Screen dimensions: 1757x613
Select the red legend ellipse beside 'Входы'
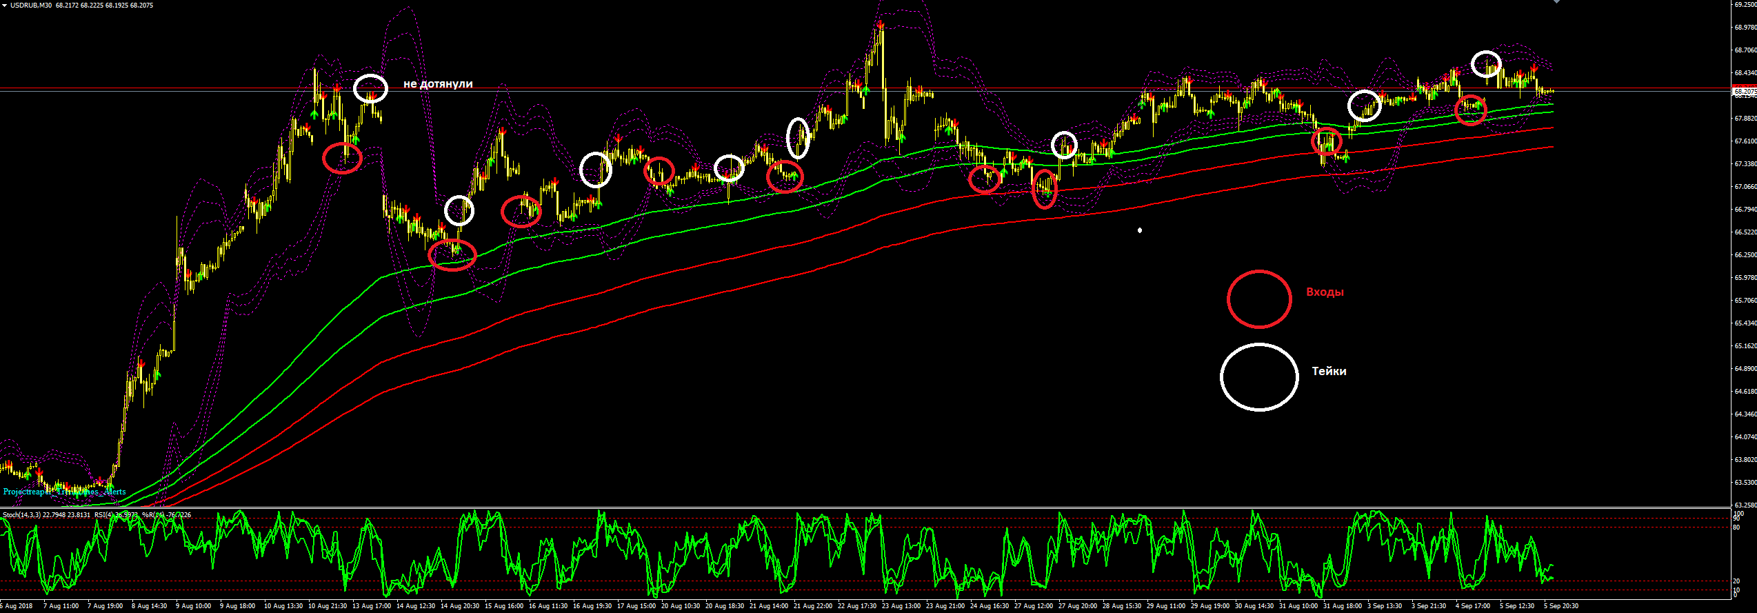[x=1259, y=299]
